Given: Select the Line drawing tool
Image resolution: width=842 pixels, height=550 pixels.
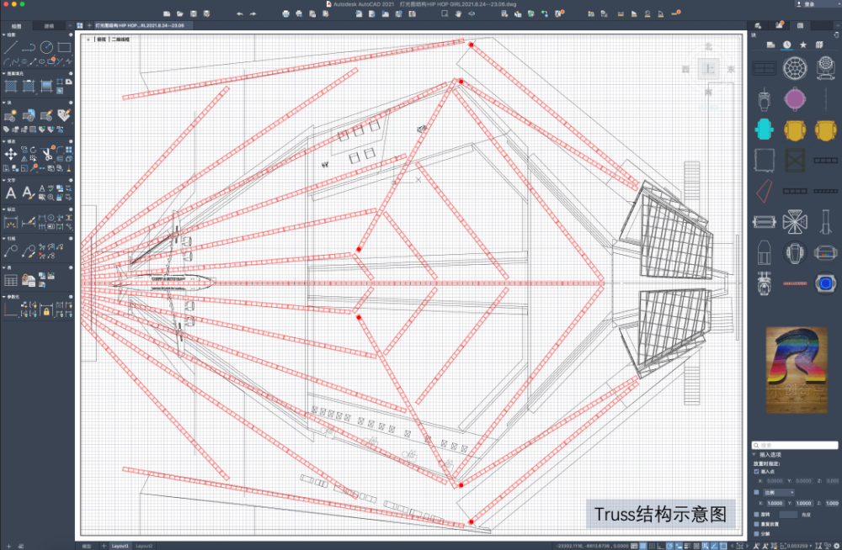Looking at the screenshot, I should click(x=10, y=47).
